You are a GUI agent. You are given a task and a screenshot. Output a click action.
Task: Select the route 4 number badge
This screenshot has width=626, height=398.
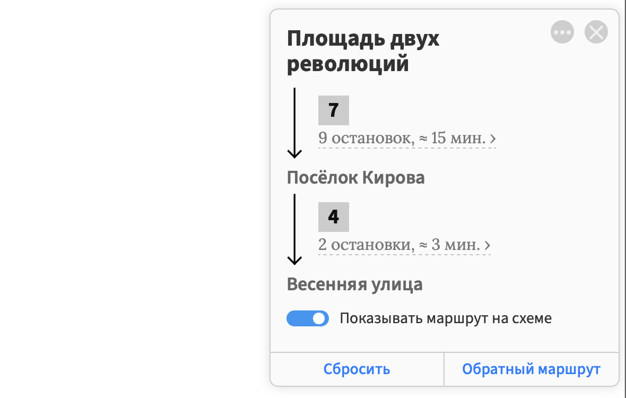click(x=333, y=217)
